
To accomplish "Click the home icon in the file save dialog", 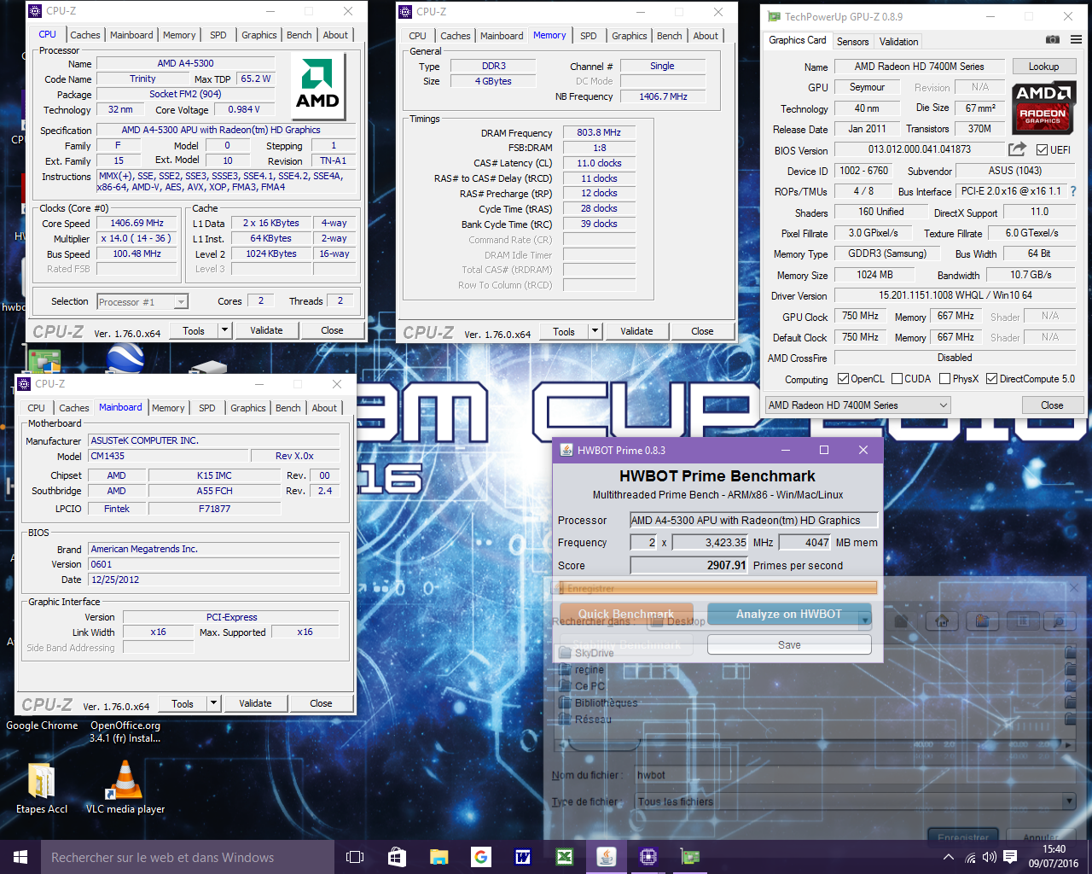I will point(942,621).
